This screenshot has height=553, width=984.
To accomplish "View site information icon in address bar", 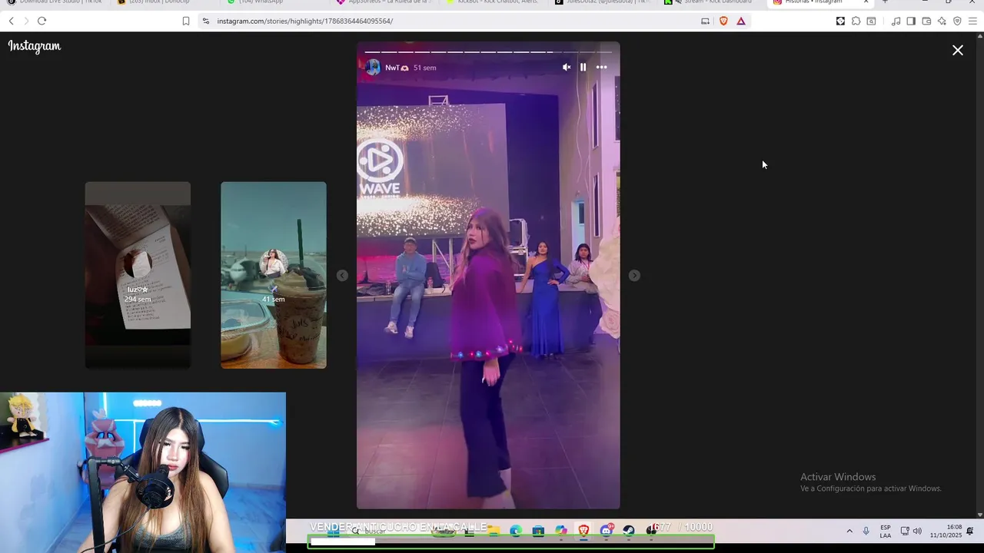I will [205, 21].
